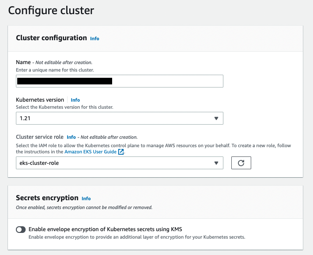This screenshot has width=313, height=255.
Task: Click 'Select the Kubernetes version for this cluster.' text
Action: pos(64,107)
